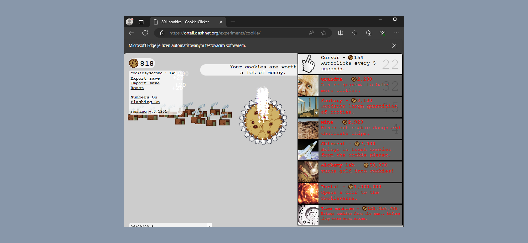Image resolution: width=528 pixels, height=243 pixels.
Task: Click the Cursor owned count 22
Action: 390,65
